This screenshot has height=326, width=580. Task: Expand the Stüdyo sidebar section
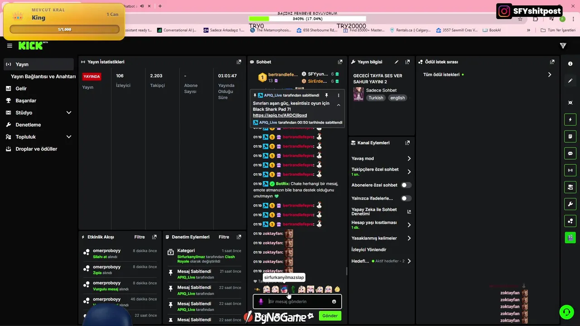(x=69, y=113)
